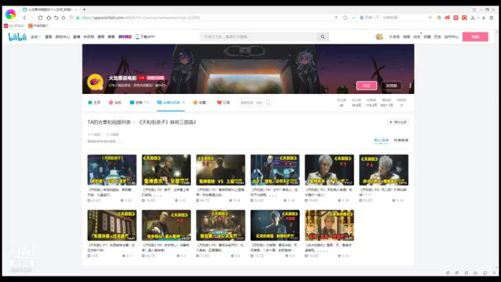Screen dimensions: 501x282
Task: Click 游戏中心 in the bilibili top nav
Action: pyautogui.click(x=62, y=37)
